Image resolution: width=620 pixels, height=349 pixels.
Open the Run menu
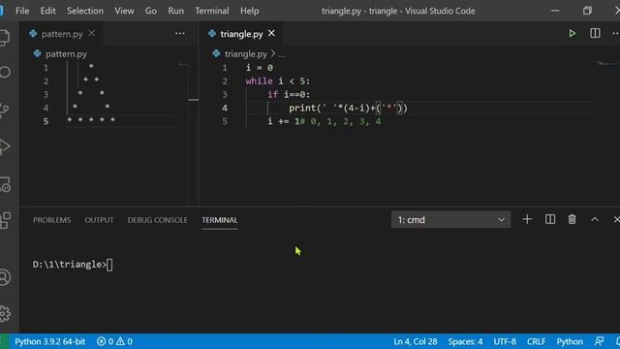click(175, 11)
